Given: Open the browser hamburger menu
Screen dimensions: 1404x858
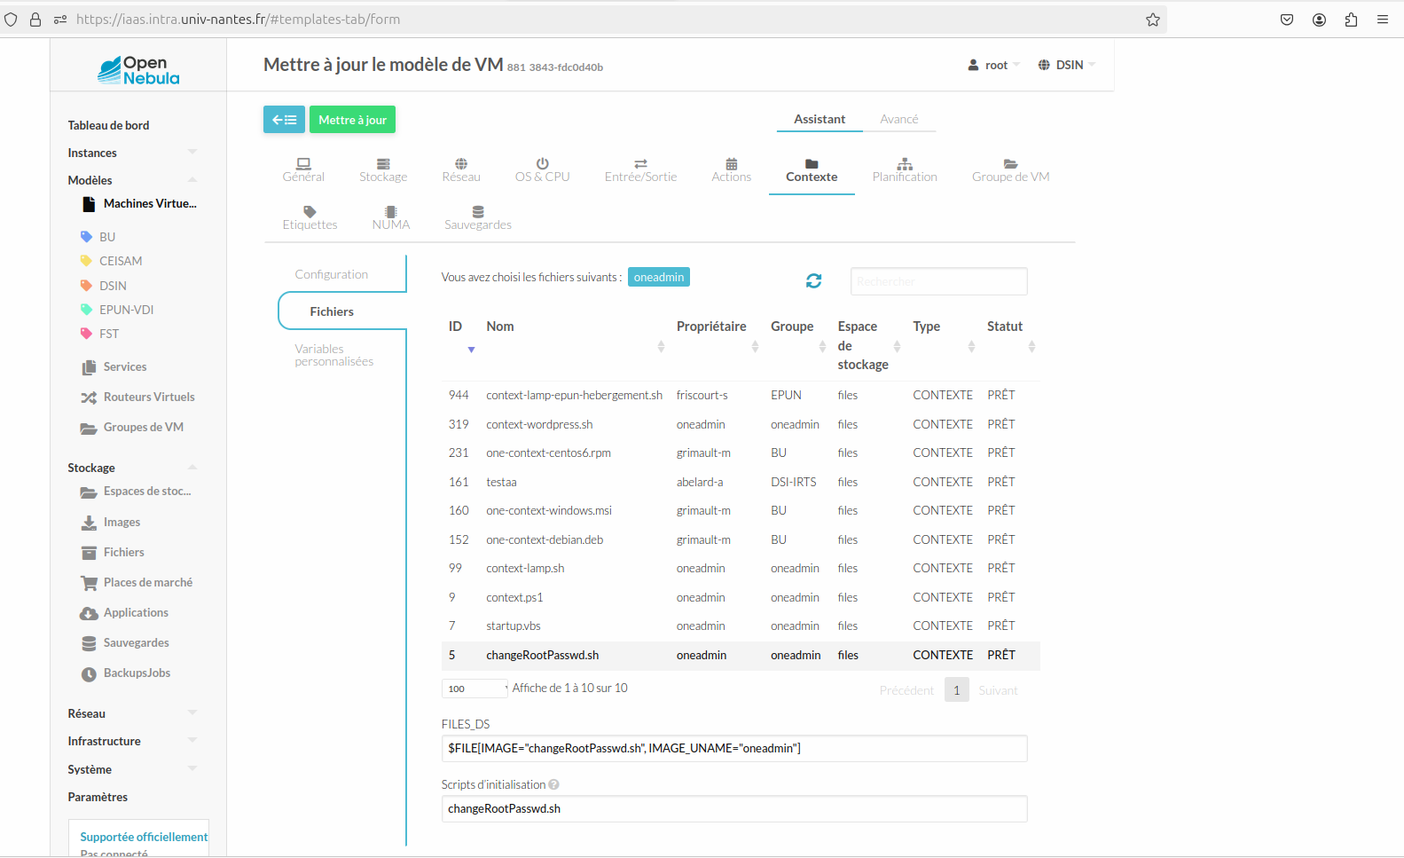Looking at the screenshot, I should pyautogui.click(x=1383, y=20).
